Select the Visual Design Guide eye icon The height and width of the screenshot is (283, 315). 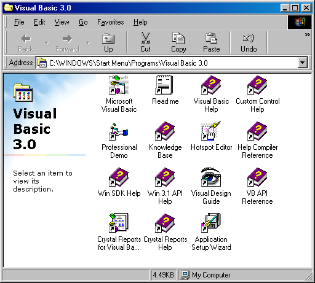(211, 177)
